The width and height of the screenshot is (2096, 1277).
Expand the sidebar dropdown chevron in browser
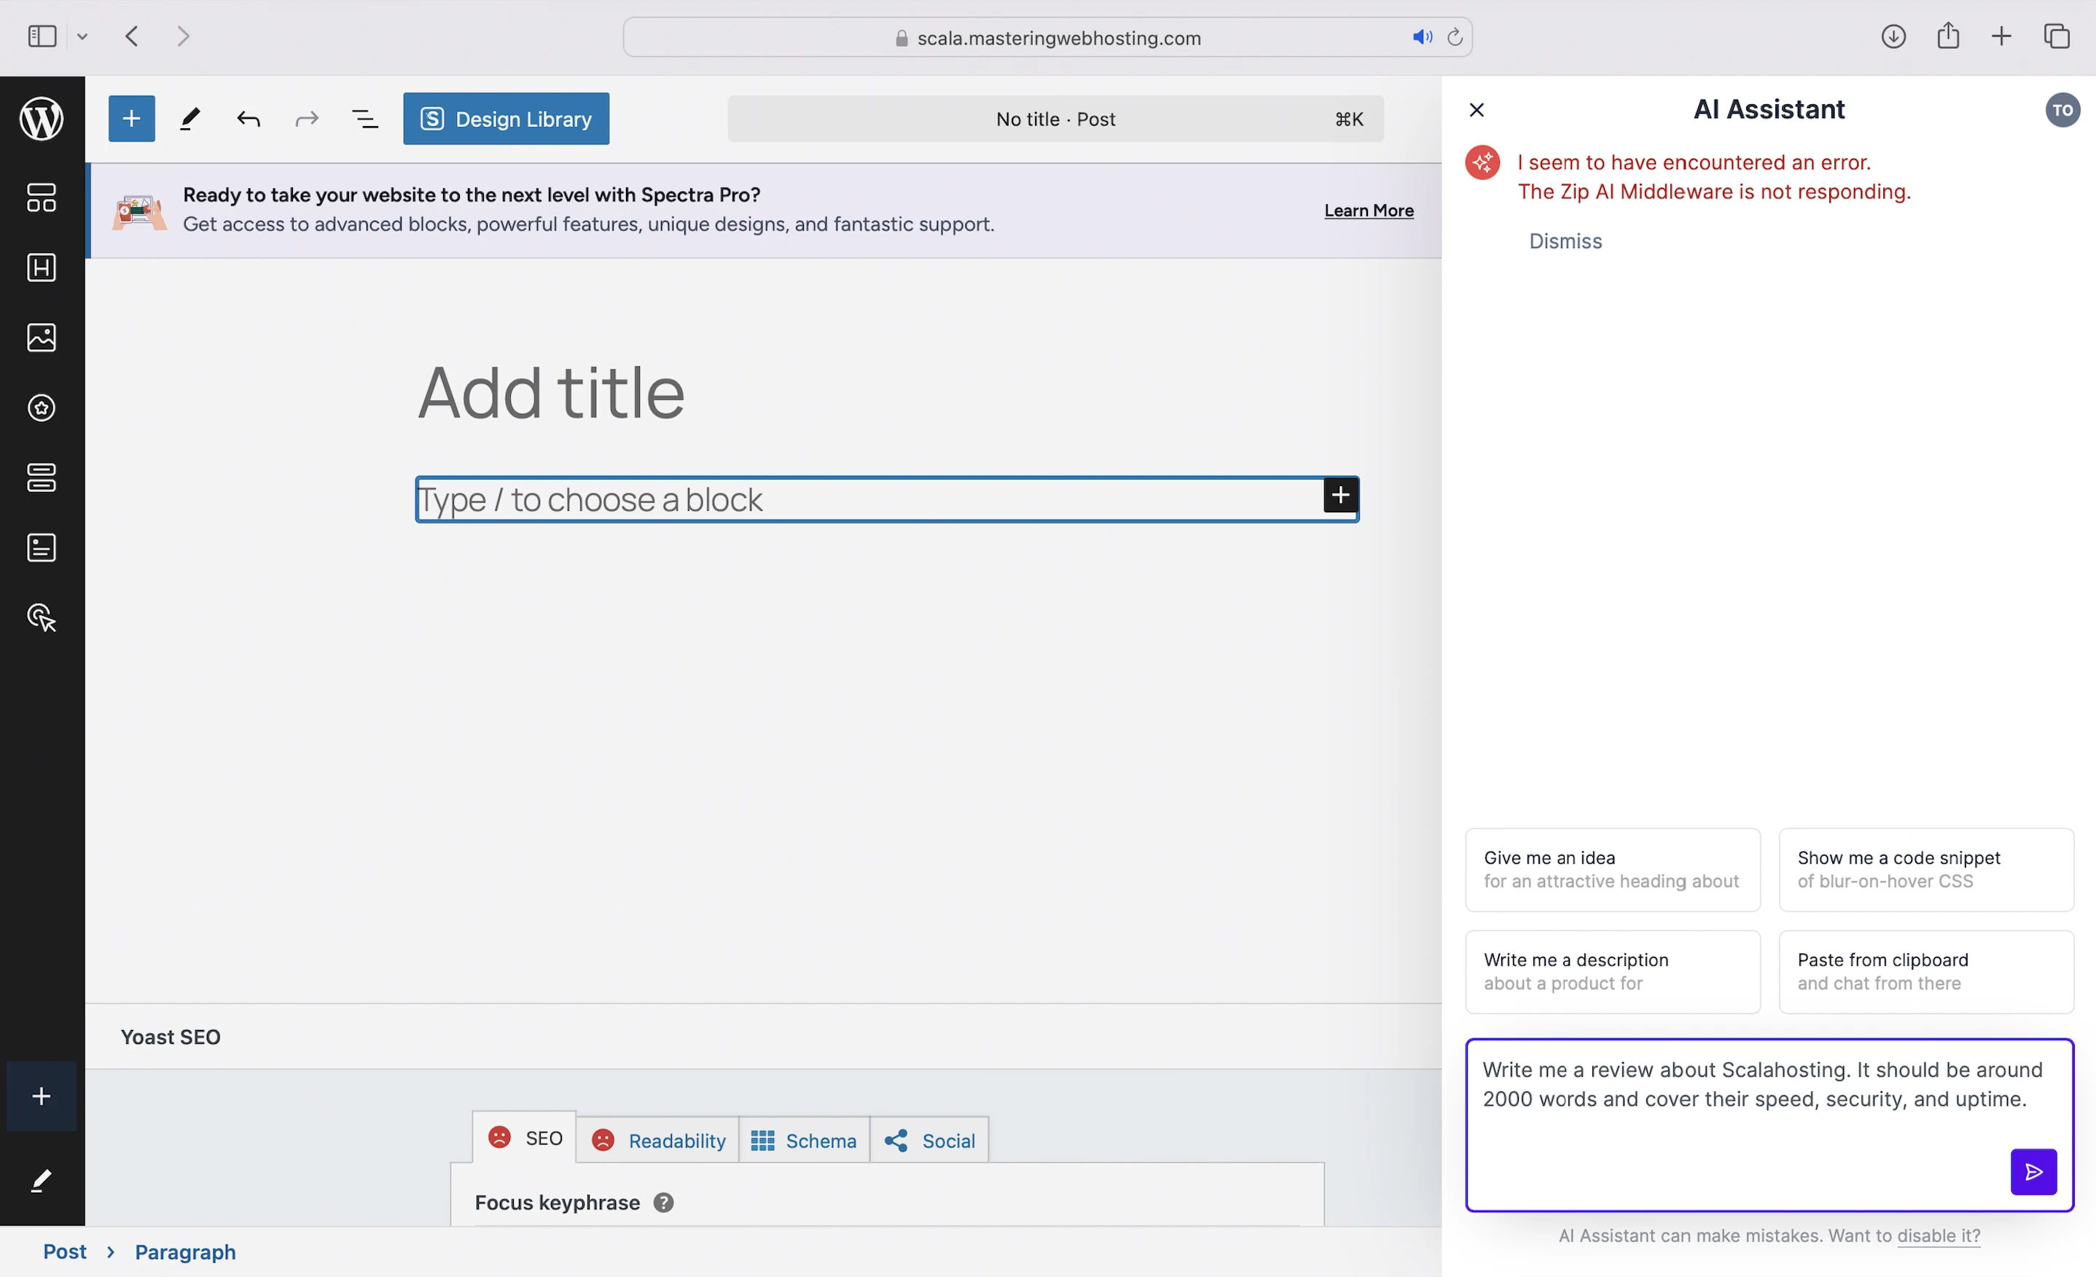pos(82,36)
